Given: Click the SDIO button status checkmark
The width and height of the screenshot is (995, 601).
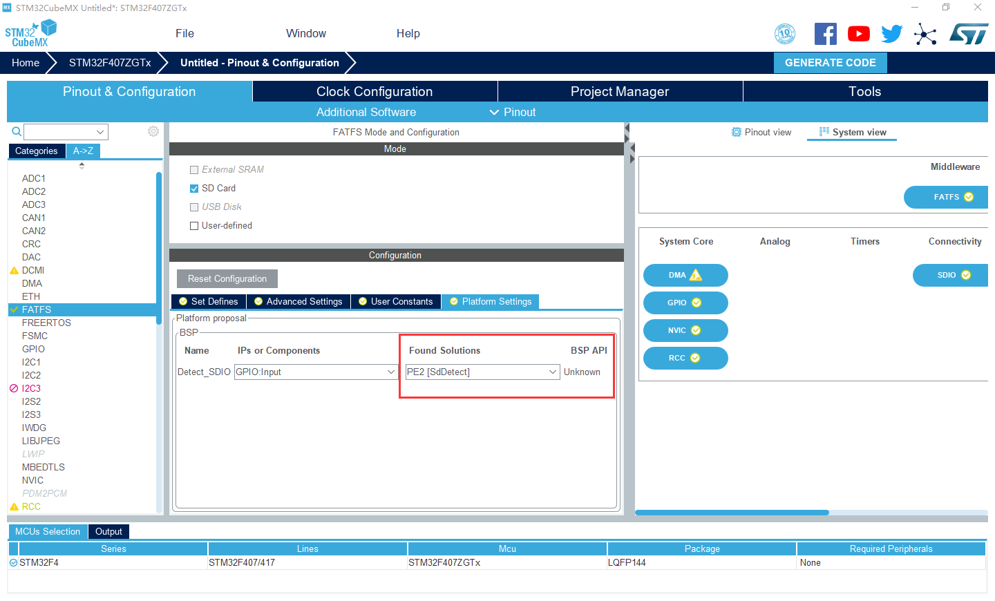Looking at the screenshot, I should coord(966,275).
